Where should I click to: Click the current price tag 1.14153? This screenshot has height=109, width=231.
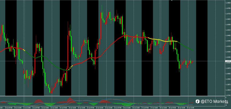pos(228,61)
